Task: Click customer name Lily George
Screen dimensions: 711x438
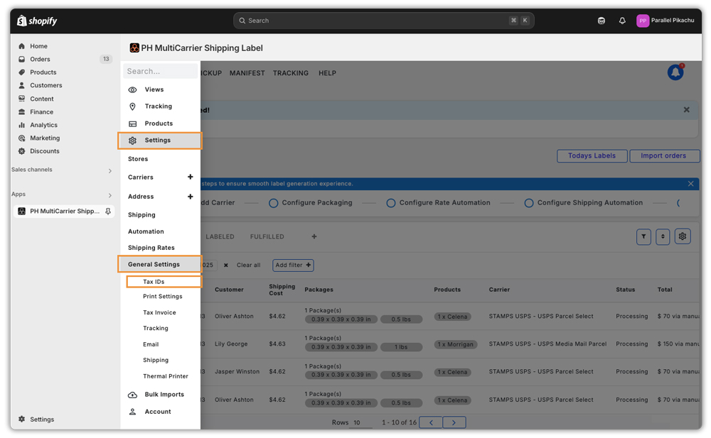Action: (x=231, y=344)
